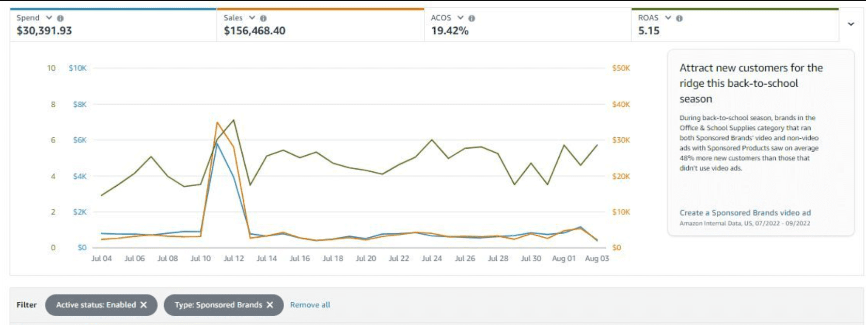This screenshot has height=325, width=866.
Task: Expand the additional metrics chevron
Action: point(851,24)
